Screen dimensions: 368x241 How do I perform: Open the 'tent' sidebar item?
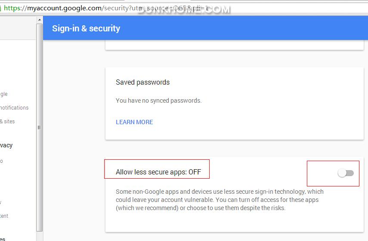tap(4, 216)
